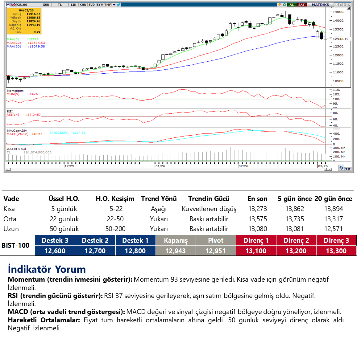Viewport: 357px width, 343px height.
Task: Open the dropdown arrow after TMP
Action: click(114, 5)
